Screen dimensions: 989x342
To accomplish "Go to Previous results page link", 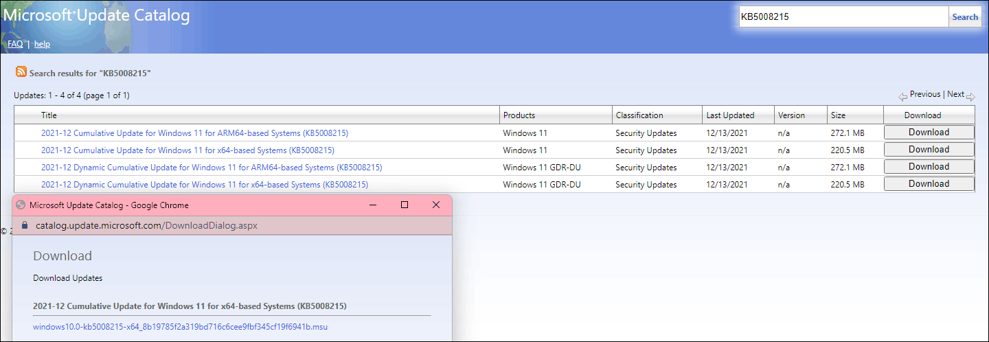I will [925, 95].
